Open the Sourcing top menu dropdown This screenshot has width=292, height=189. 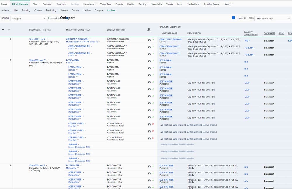tap(62, 4)
